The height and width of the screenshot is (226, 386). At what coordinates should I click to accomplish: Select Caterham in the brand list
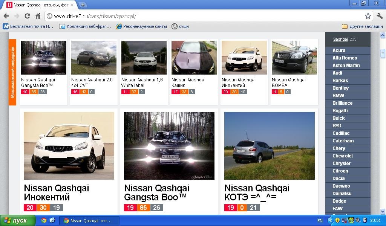coord(348,141)
